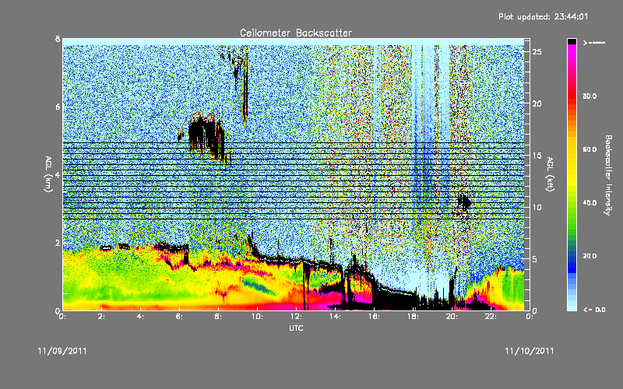
Task: Click the '18:' hour label on the time axis
Action: point(413,317)
